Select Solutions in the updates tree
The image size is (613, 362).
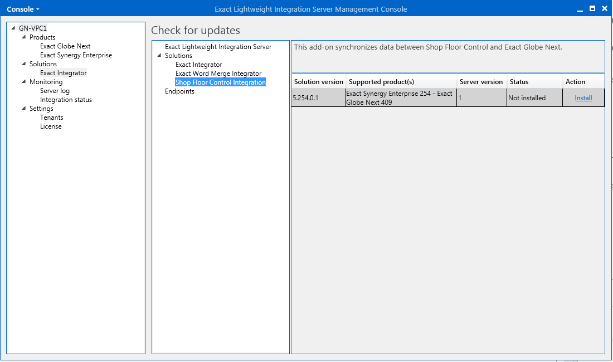pyautogui.click(x=178, y=56)
